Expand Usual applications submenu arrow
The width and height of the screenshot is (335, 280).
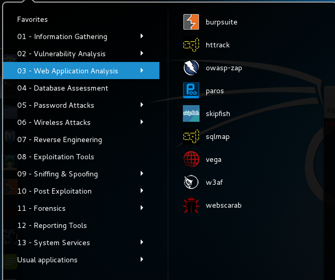point(142,259)
